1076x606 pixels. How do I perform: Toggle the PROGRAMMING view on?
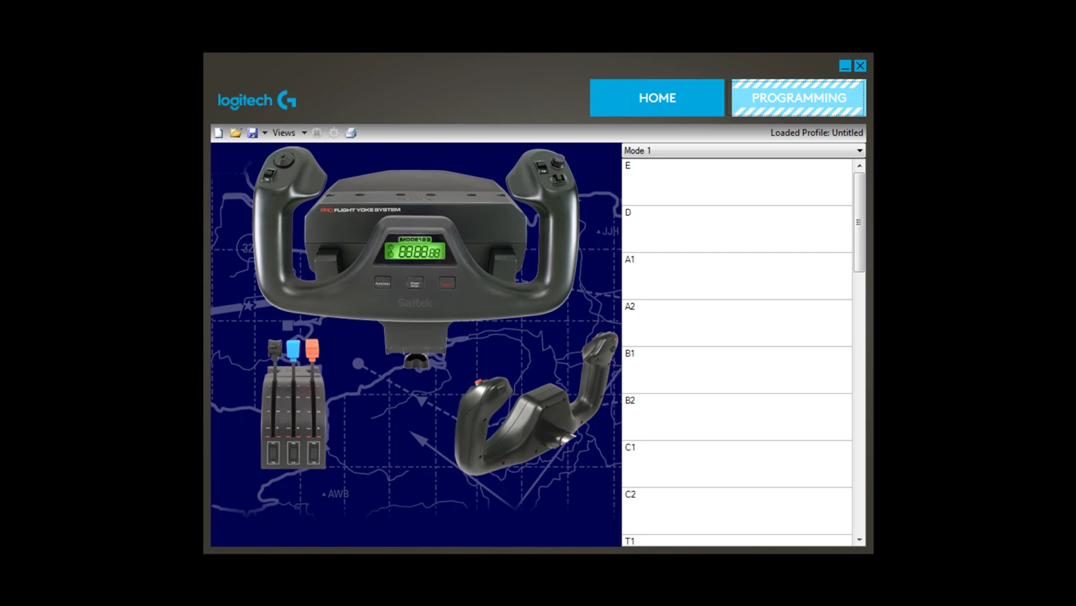tap(797, 98)
